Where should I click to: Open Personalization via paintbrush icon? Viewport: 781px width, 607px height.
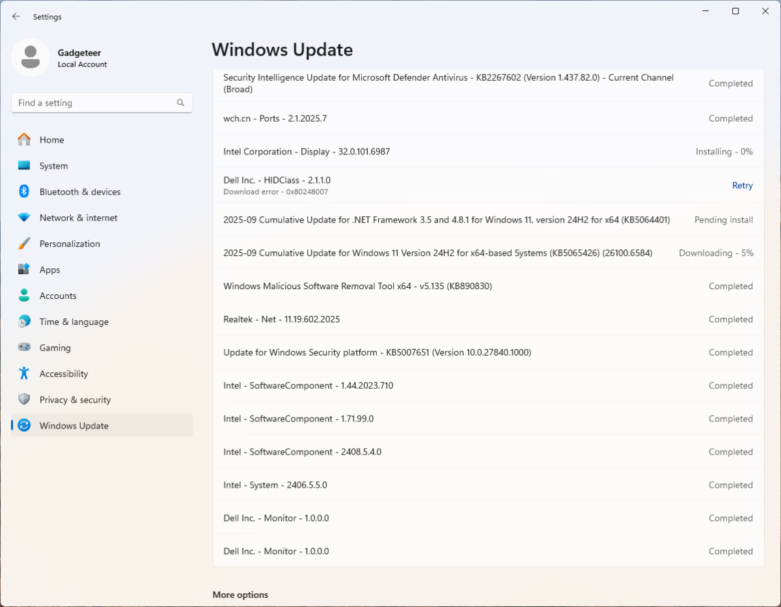point(24,244)
